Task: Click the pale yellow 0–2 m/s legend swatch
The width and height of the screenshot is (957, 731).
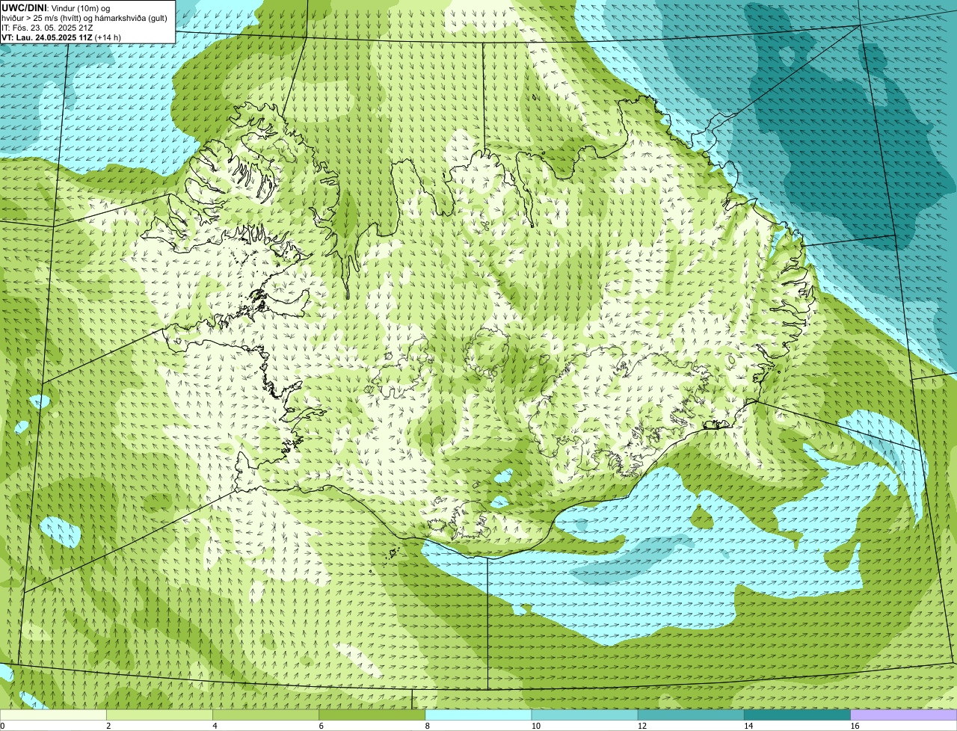Action: [x=53, y=715]
